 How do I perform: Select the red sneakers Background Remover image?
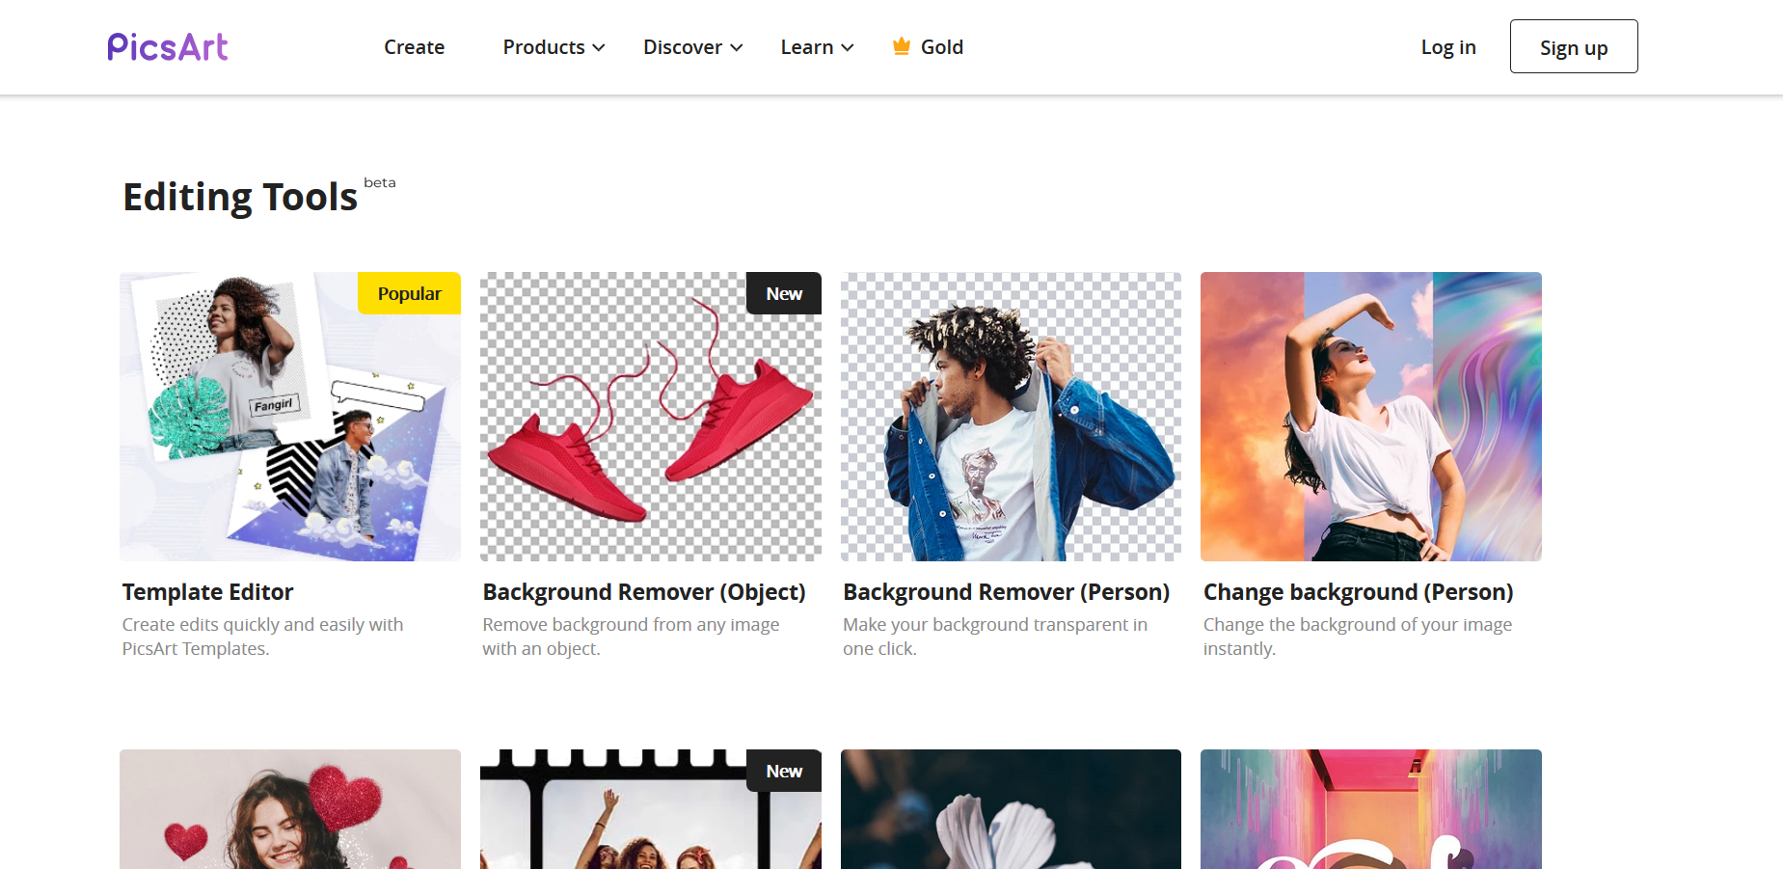[651, 417]
